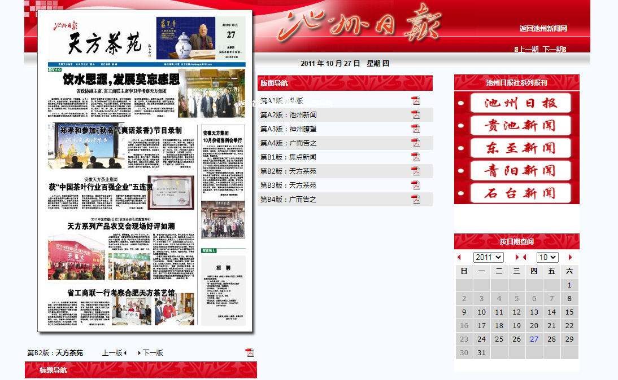Jump to the next issue via 下一期
This screenshot has width=618, height=380.
pos(553,50)
